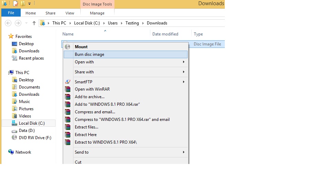Open the Manage tab under Disc Image Tools
This screenshot has height=186, width=331.
click(x=97, y=13)
